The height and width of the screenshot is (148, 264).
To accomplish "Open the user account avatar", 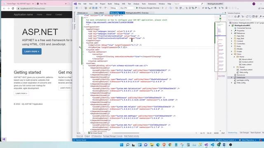I will [x=254, y=4].
